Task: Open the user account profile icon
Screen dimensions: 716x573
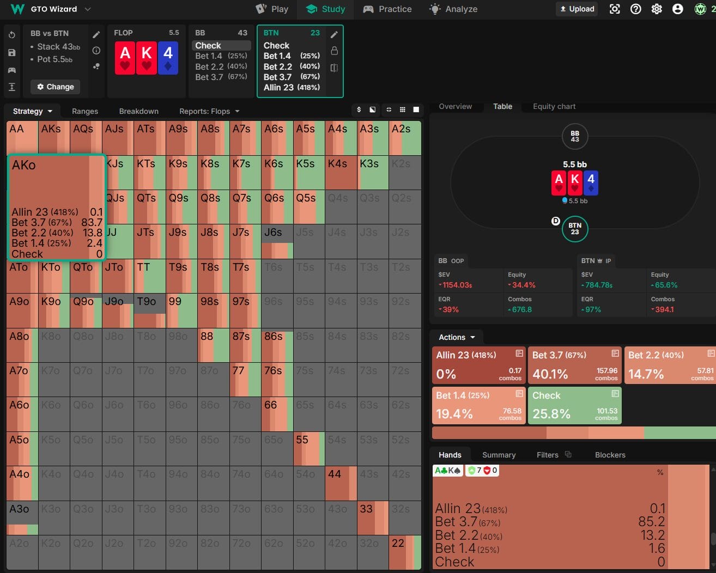Action: (677, 9)
